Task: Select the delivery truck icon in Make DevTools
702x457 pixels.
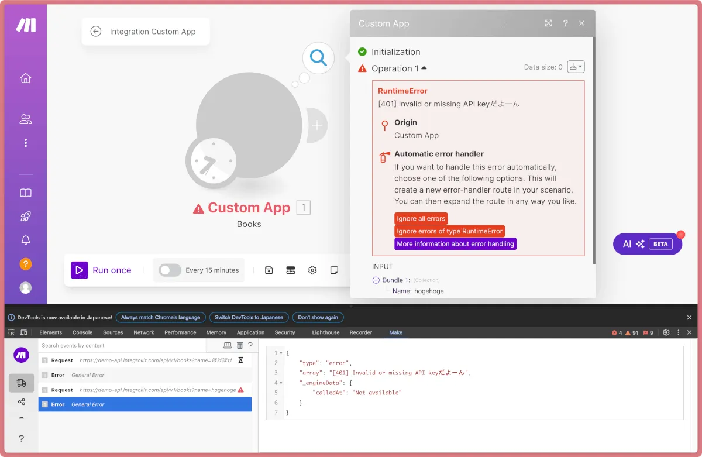Action: (x=22, y=383)
